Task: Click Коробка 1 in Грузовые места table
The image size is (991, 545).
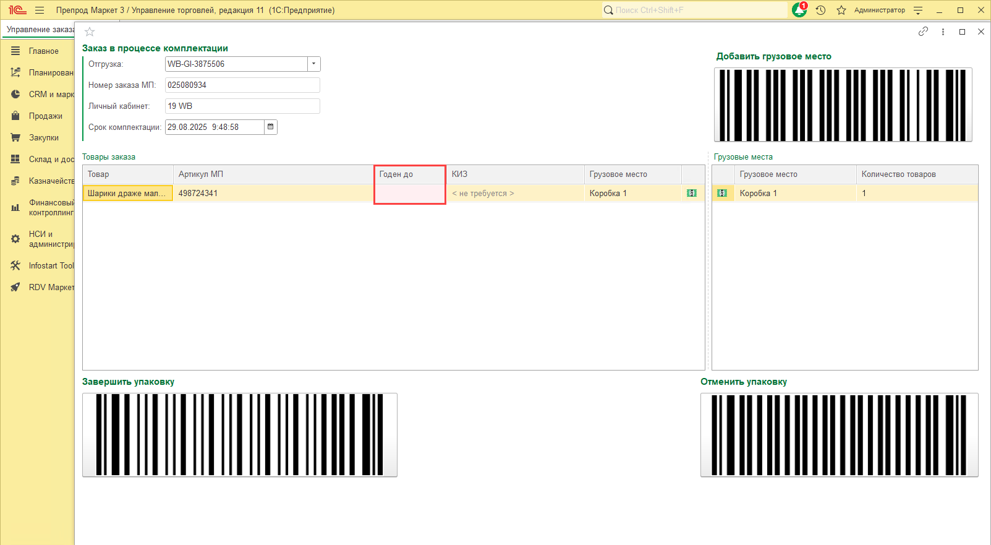Action: (x=796, y=193)
